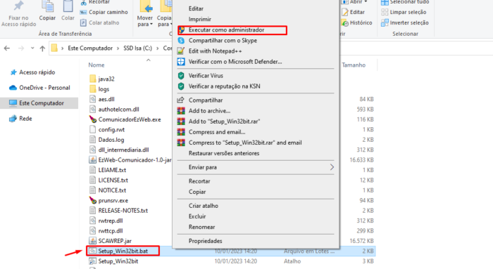Click Limpar seleção in the ribbon
This screenshot has height=269, width=493.
[x=404, y=12]
